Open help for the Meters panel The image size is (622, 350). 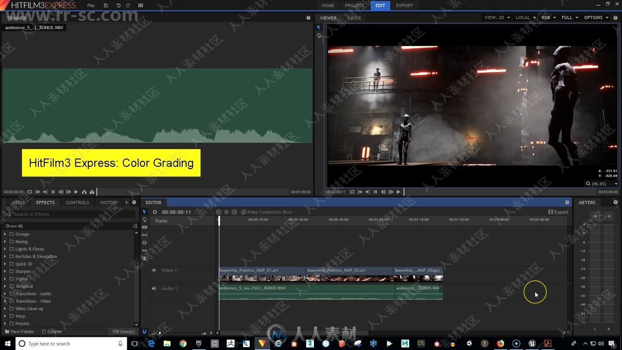coord(616,203)
